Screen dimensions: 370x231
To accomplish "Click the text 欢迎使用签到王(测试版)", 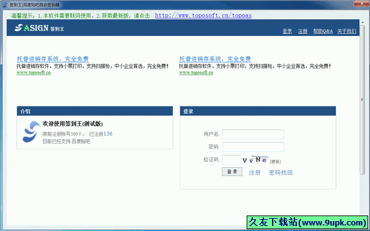I will click(73, 124).
